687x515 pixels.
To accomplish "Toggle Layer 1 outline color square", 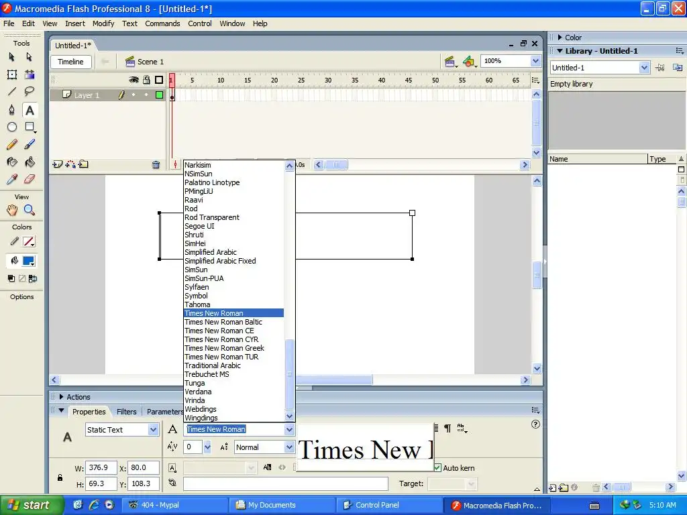I will point(159,95).
